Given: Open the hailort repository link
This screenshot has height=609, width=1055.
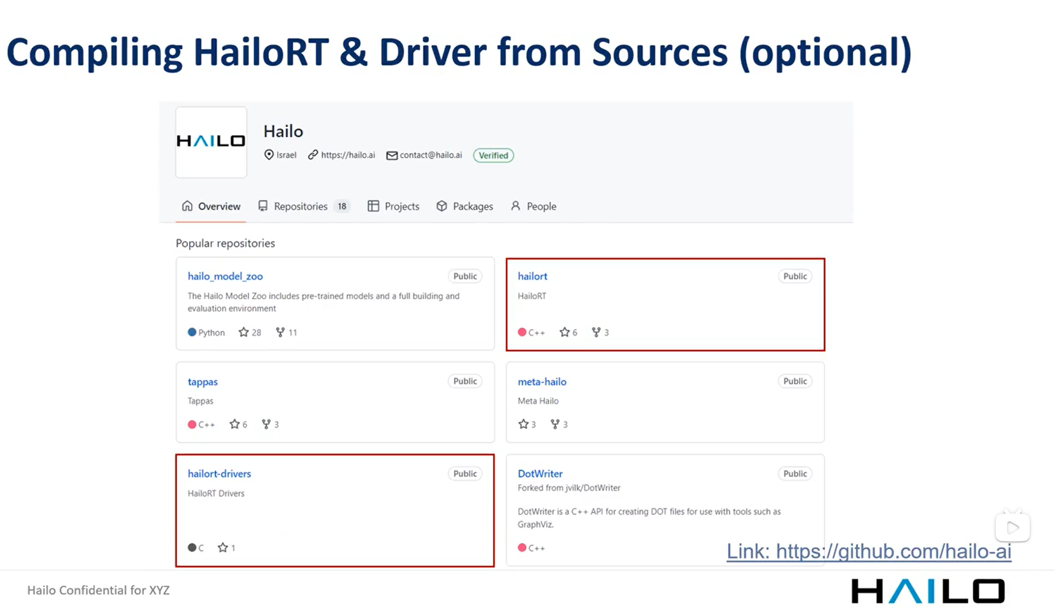Looking at the screenshot, I should click(x=532, y=276).
